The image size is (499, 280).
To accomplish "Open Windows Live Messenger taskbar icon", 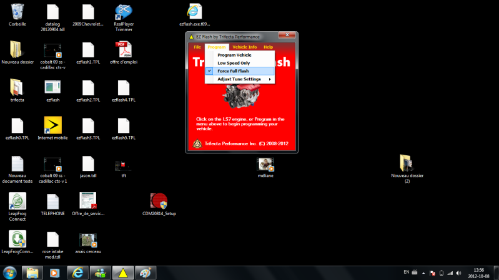I will [x=101, y=273].
